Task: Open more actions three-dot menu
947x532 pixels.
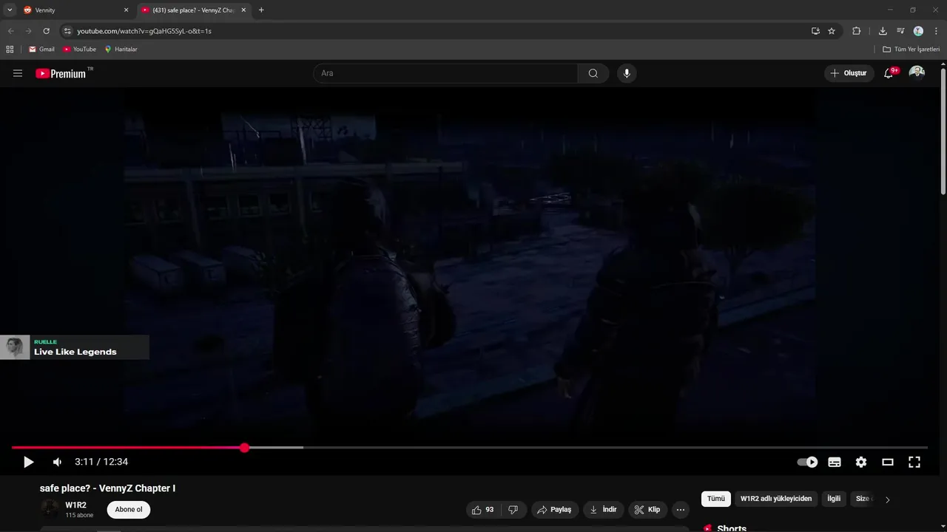Action: coord(681,510)
